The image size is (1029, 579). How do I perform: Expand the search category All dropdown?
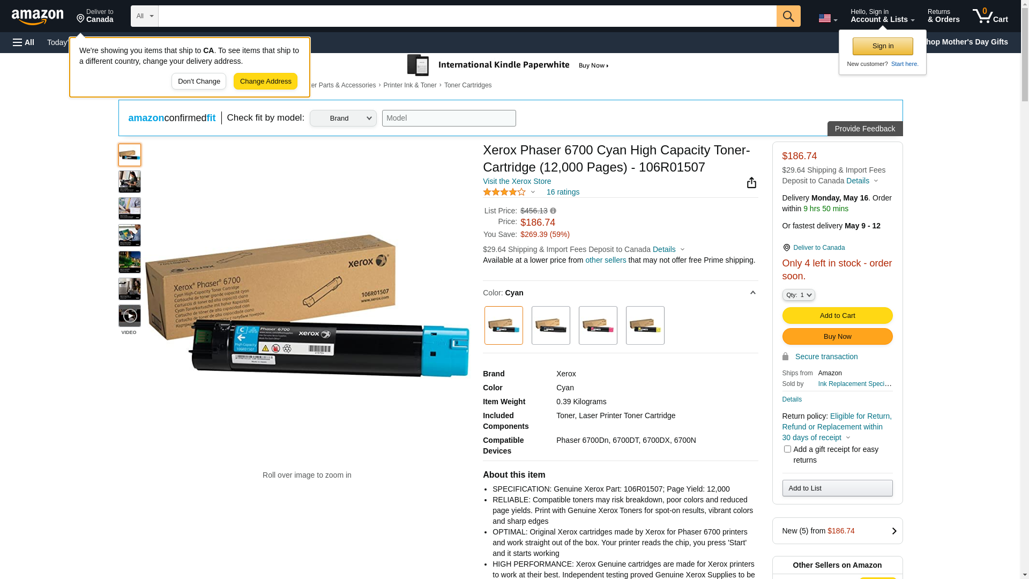click(145, 16)
